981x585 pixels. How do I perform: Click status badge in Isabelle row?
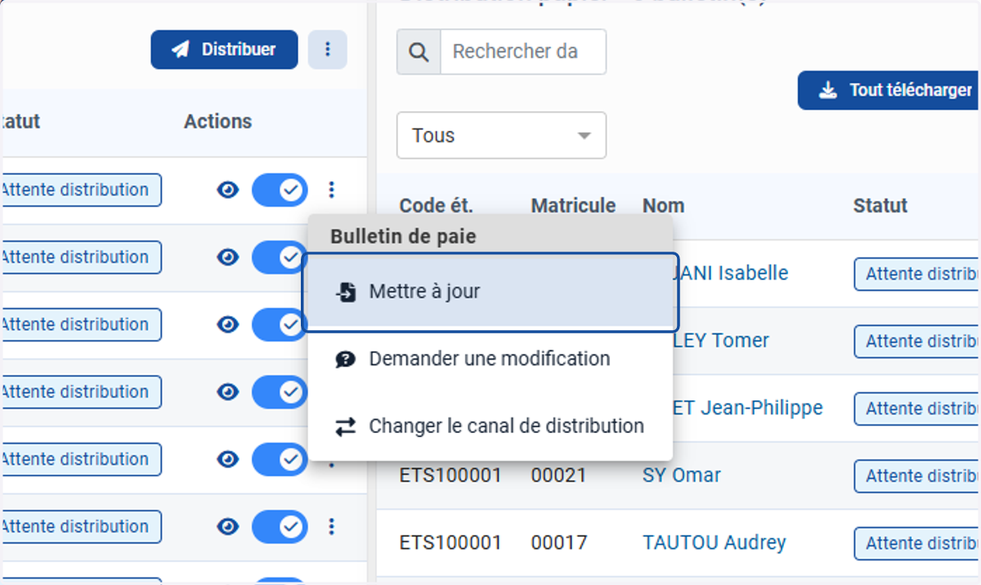917,274
